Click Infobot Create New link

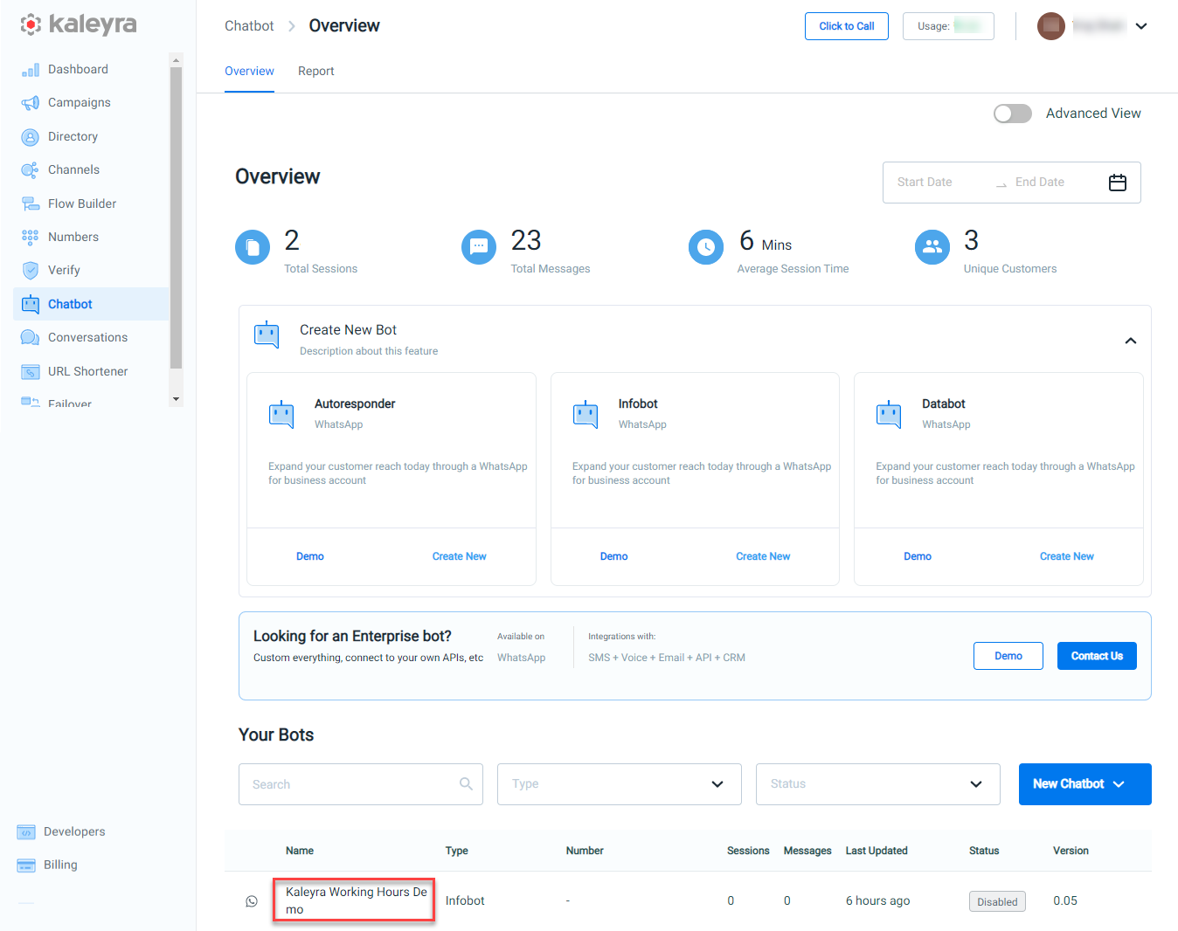763,556
